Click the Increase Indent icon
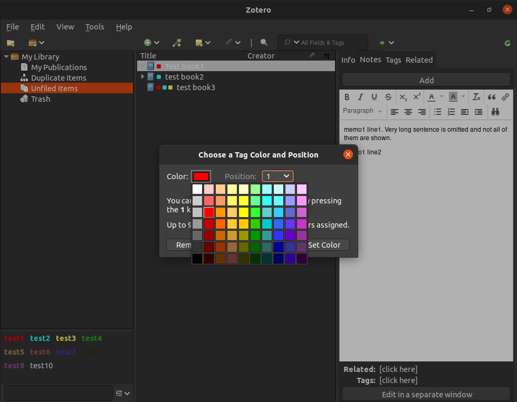The width and height of the screenshot is (517, 402). pyautogui.click(x=478, y=112)
